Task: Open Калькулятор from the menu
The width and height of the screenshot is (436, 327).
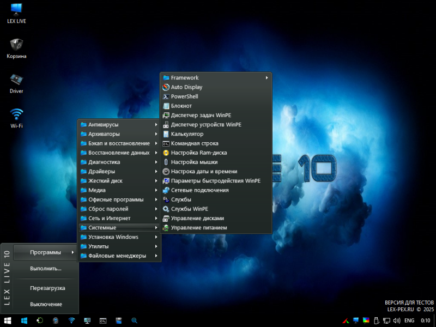Action: pyautogui.click(x=187, y=134)
